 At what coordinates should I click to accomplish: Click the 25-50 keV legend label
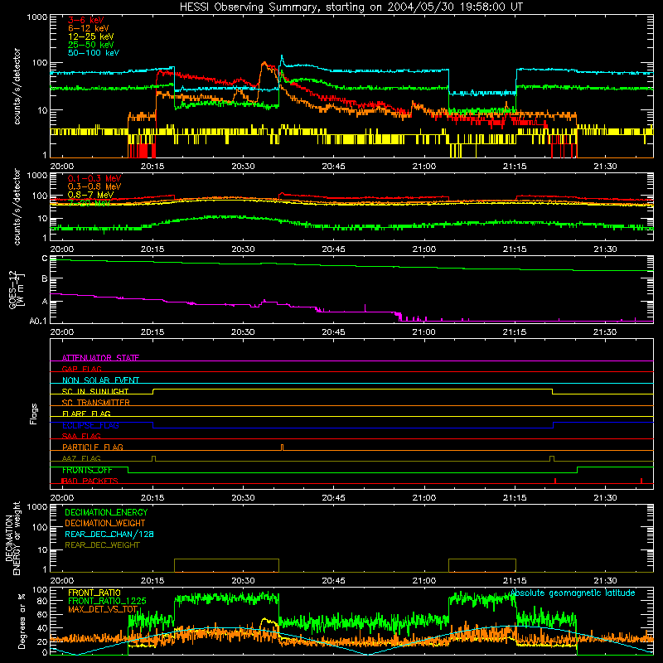pyautogui.click(x=90, y=45)
